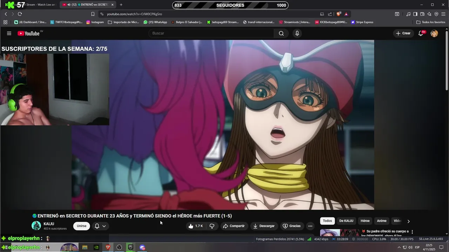Toggle the browser sidebar panel
This screenshot has height=252, width=449.
click(415, 14)
